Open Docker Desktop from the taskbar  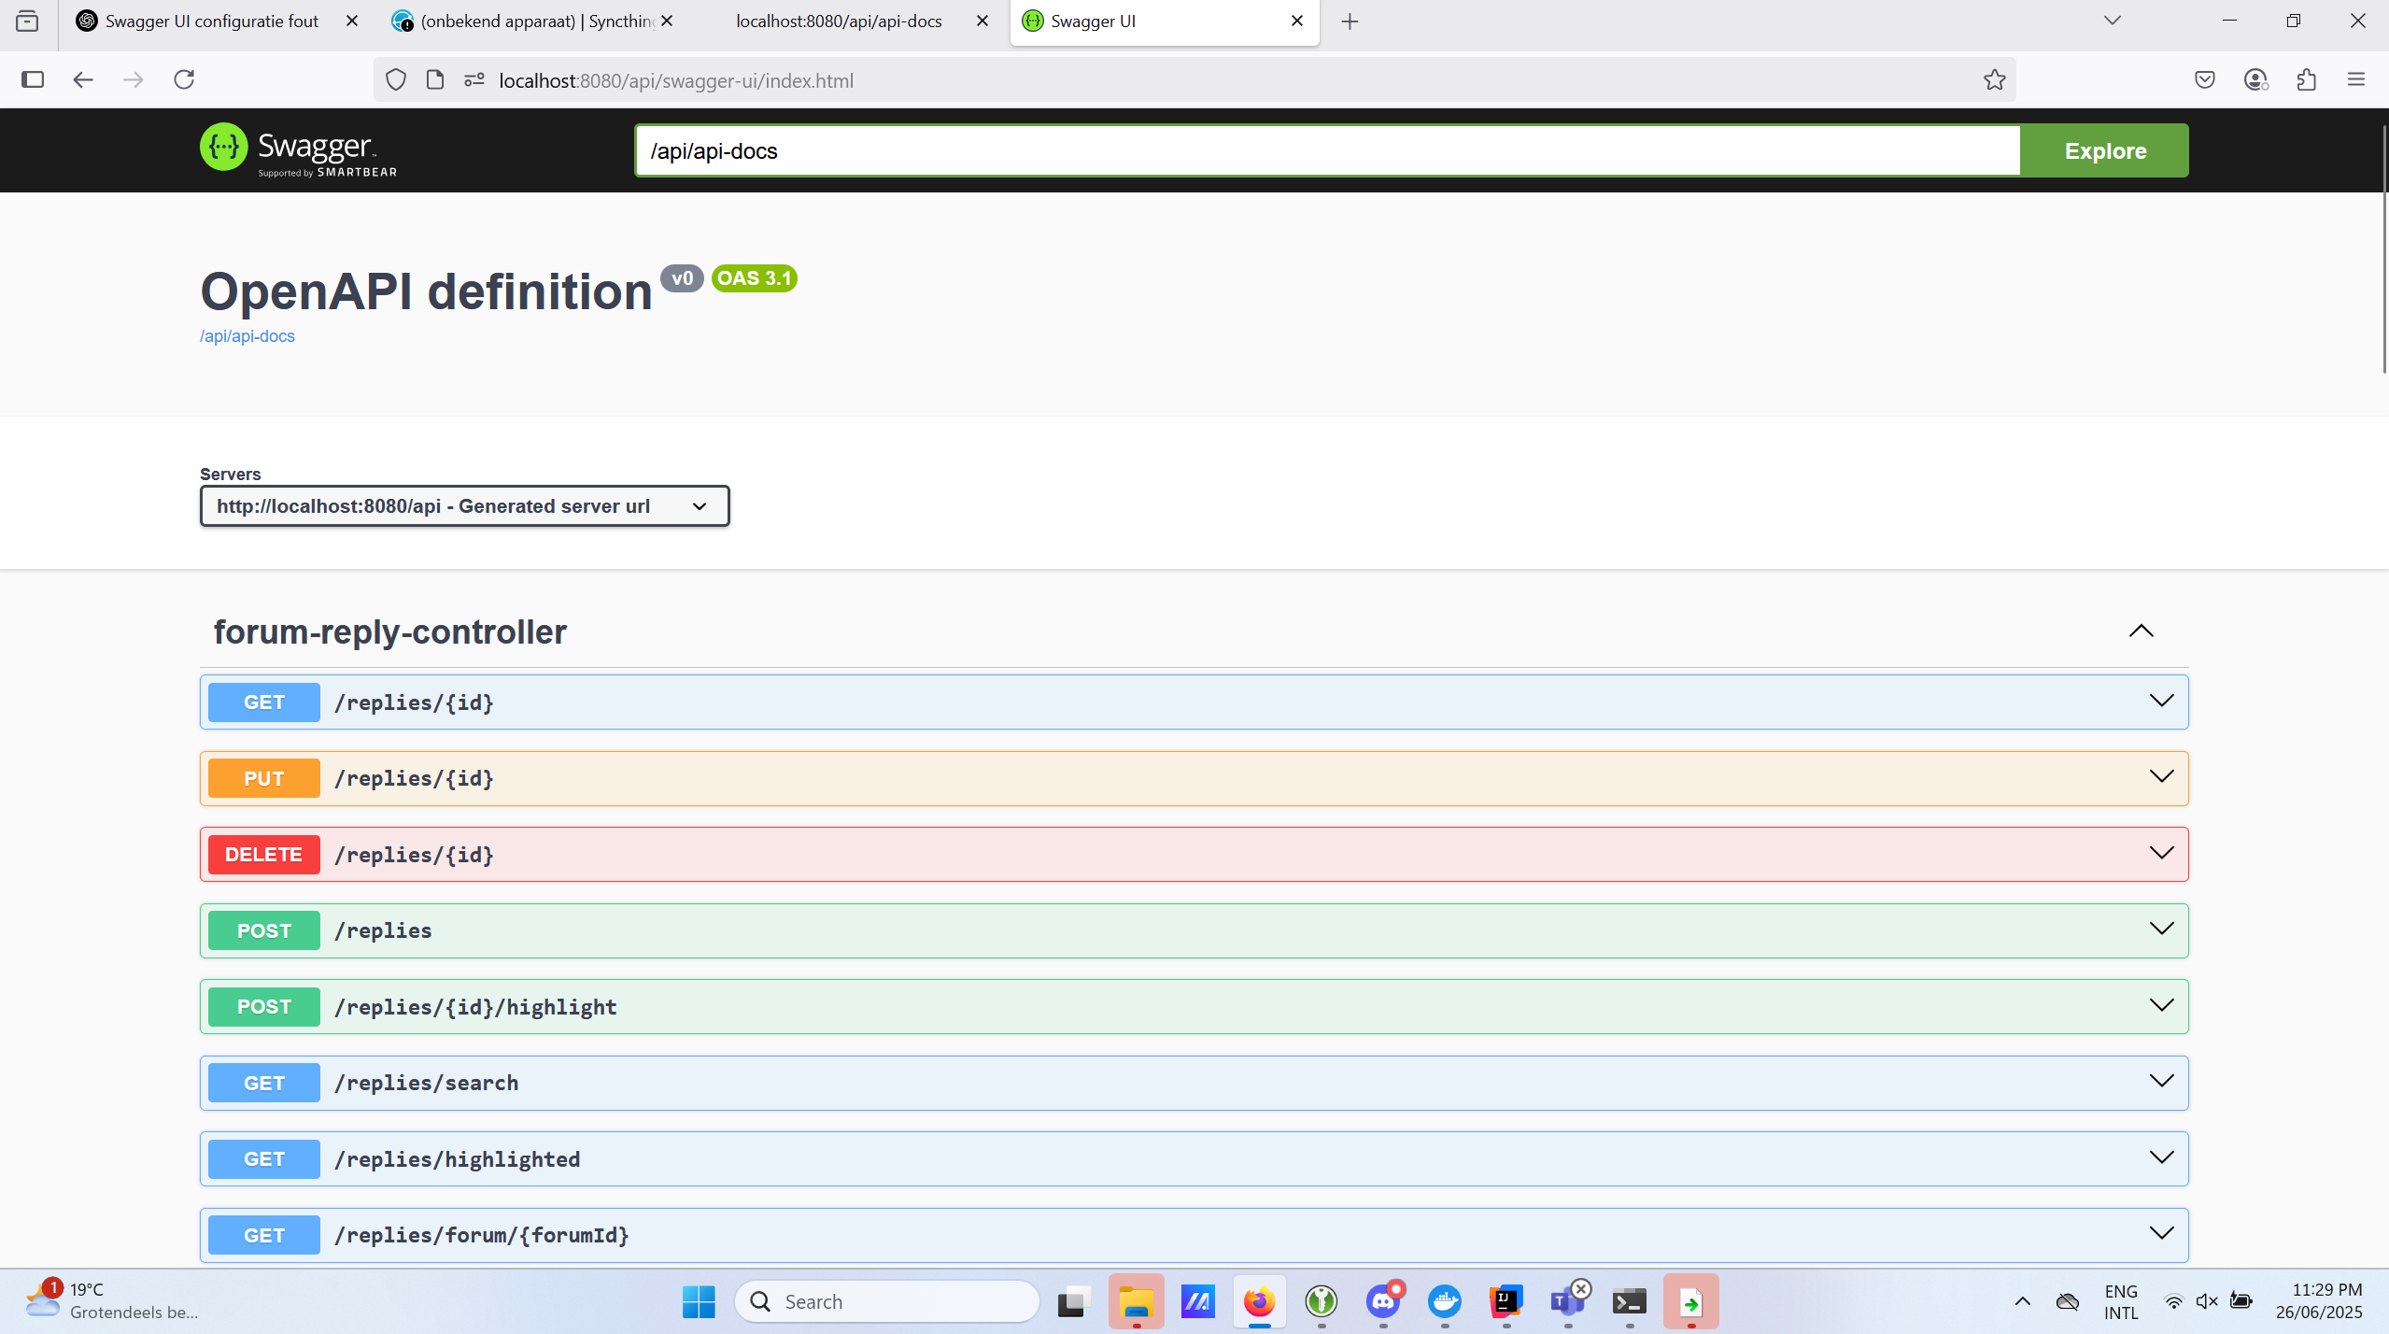1444,1300
